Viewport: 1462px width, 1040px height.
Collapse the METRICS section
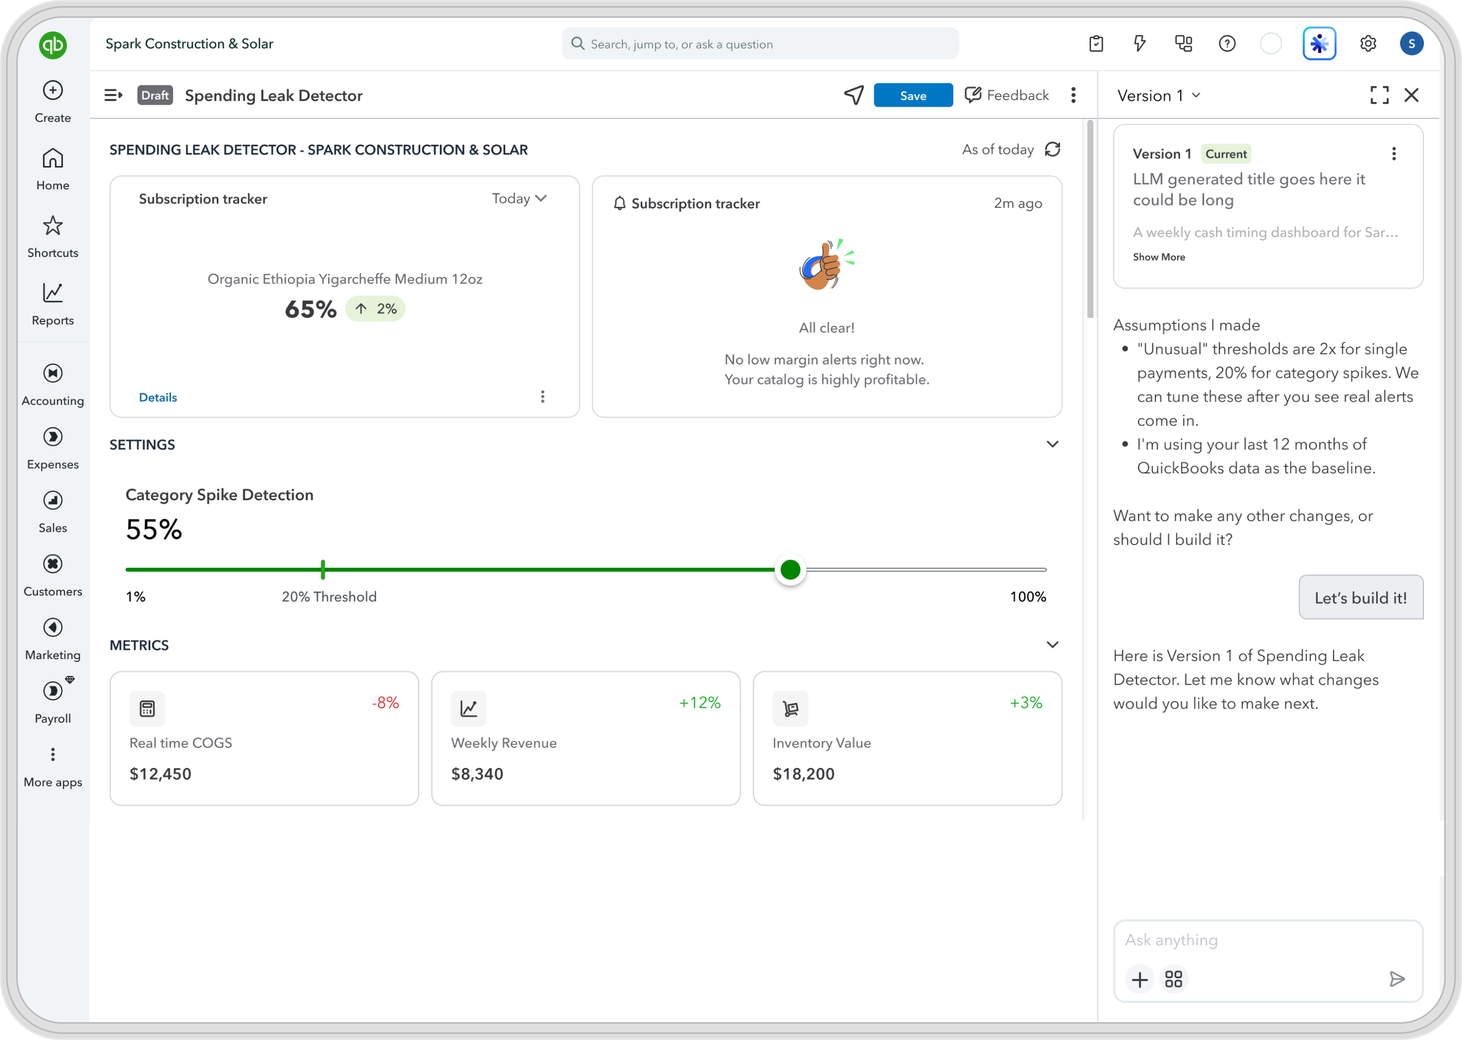click(x=1052, y=645)
